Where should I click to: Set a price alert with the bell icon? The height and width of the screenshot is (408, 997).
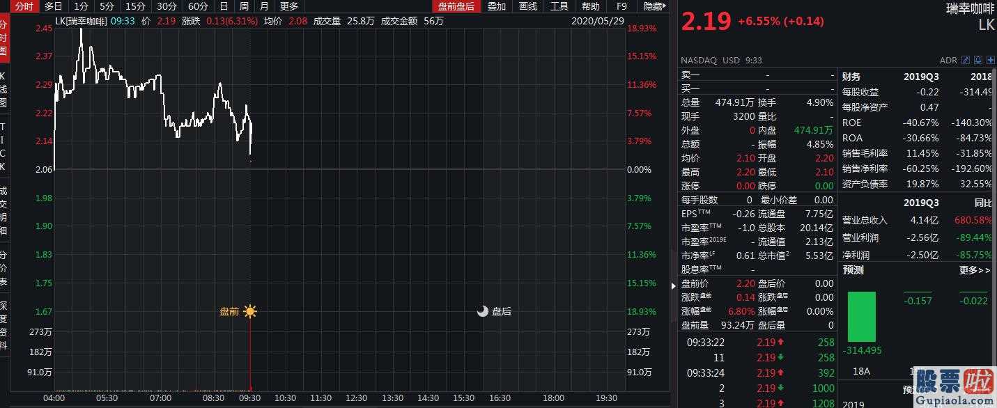point(978,61)
